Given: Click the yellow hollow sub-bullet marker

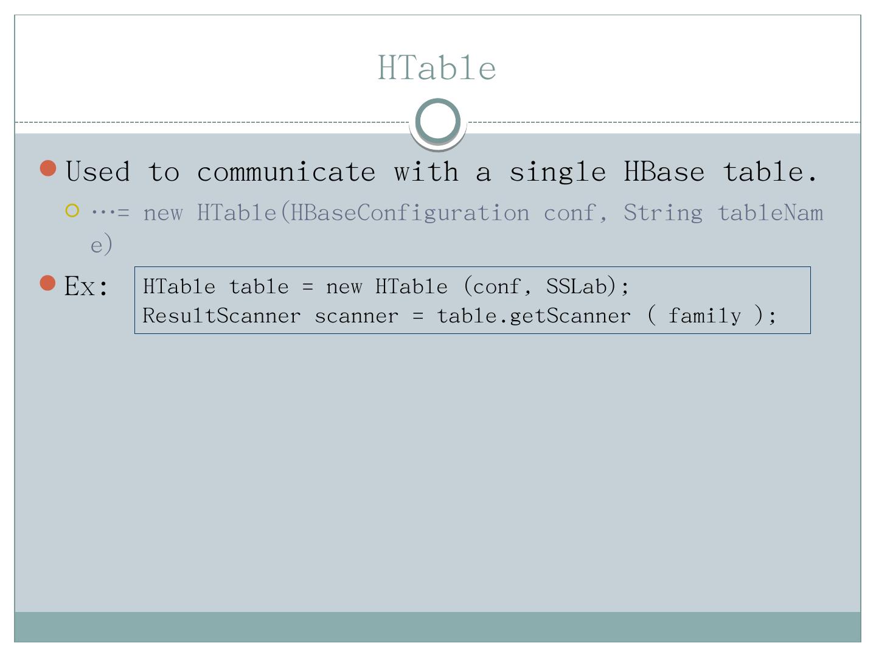Looking at the screenshot, I should [x=72, y=211].
